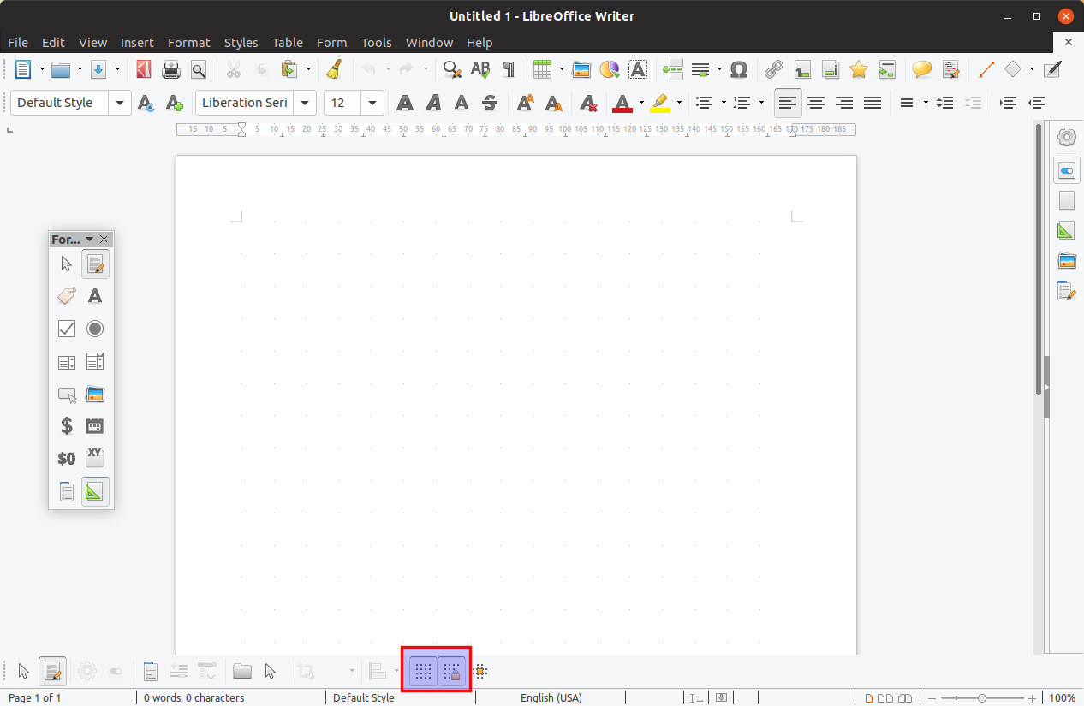Toggle Design Mode in bottom toolbar
This screenshot has width=1084, height=706.
click(52, 672)
